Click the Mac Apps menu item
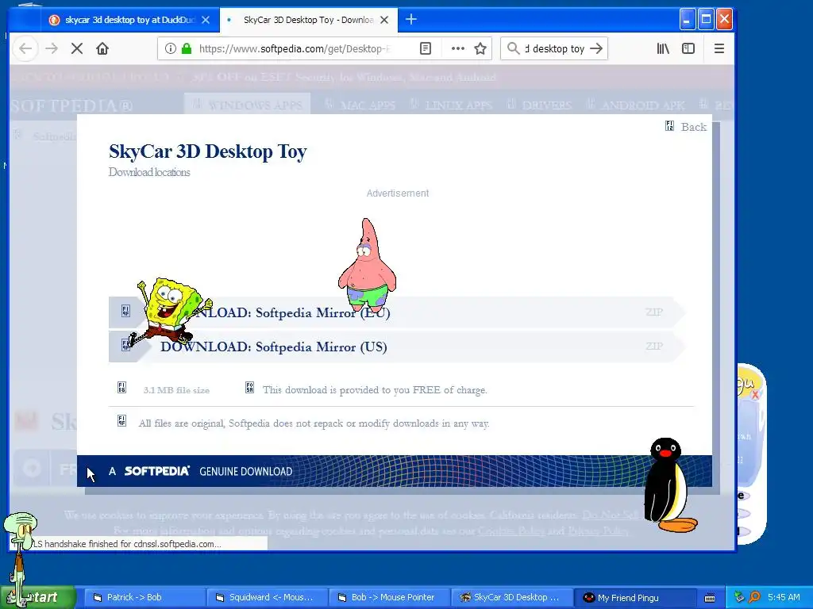The height and width of the screenshot is (609, 813). click(x=360, y=105)
